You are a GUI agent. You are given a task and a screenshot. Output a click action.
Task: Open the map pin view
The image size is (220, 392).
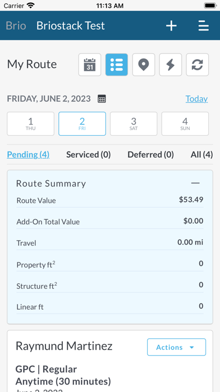pos(144,65)
